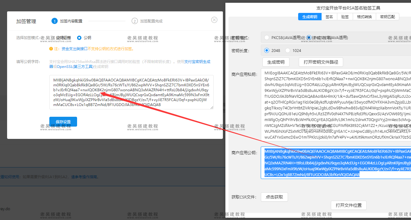
Task: Click 打开密钥文件路径 button
Action: pos(321,62)
